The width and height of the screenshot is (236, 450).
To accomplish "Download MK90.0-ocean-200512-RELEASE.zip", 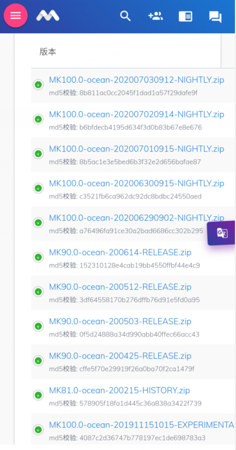I will [120, 287].
